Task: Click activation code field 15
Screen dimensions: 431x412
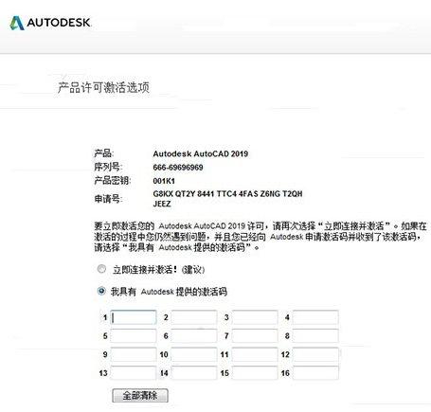Action: point(255,373)
